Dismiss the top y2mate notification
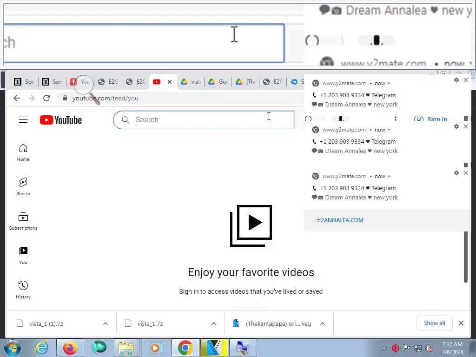Viewport: 476px width, 357px height. pos(466,80)
